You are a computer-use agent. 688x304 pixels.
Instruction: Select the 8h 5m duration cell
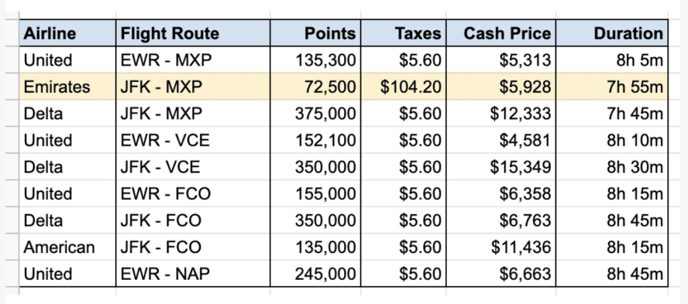coord(611,60)
